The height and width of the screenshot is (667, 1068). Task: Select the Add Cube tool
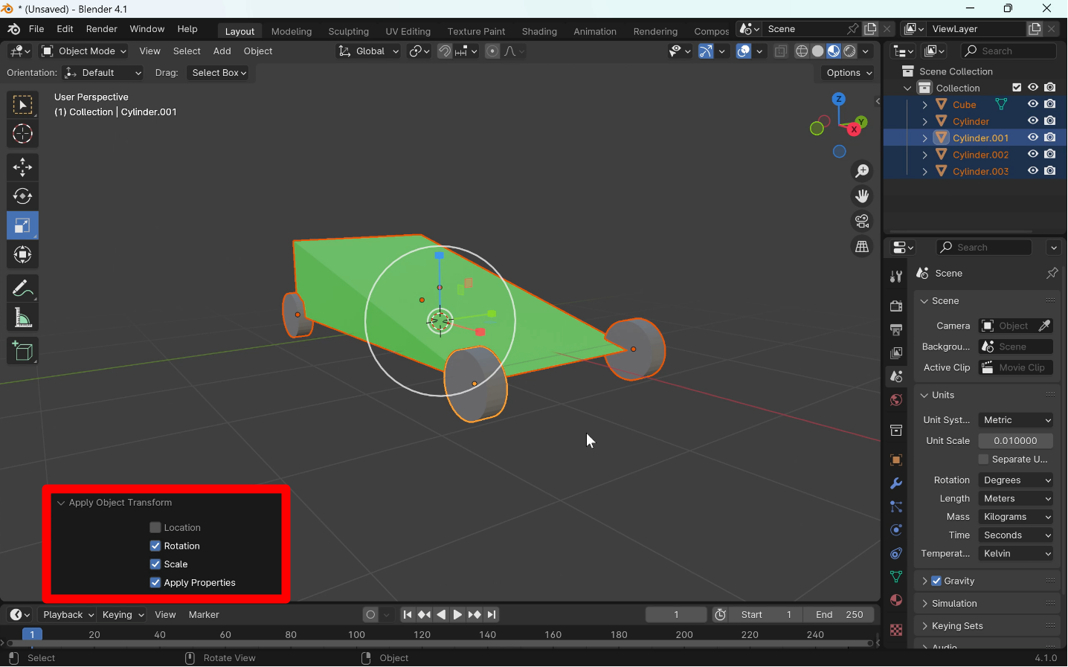pyautogui.click(x=22, y=352)
